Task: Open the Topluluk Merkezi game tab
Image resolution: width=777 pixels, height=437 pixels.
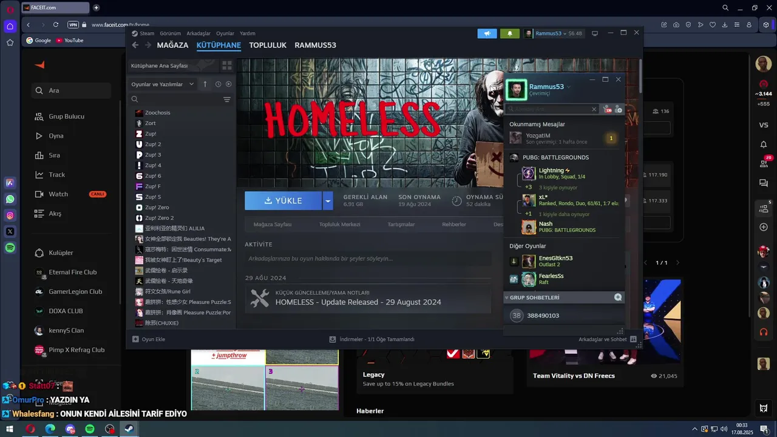Action: click(339, 225)
